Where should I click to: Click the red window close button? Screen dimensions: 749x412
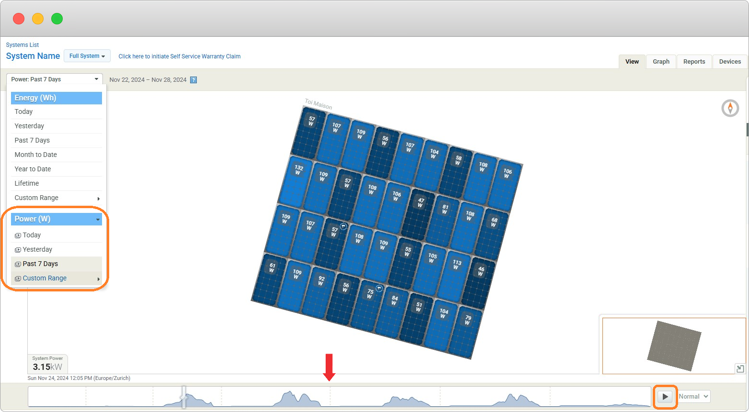coord(19,19)
